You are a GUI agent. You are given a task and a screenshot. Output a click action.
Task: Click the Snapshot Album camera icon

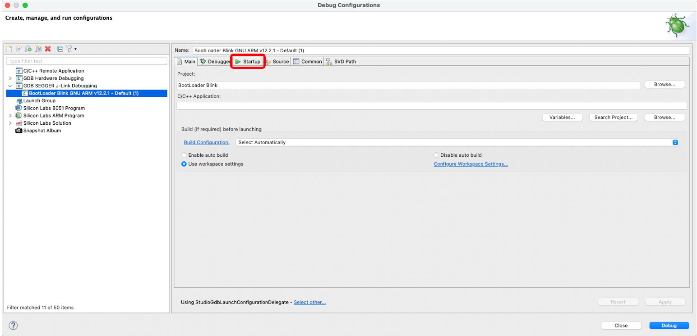tap(18, 131)
